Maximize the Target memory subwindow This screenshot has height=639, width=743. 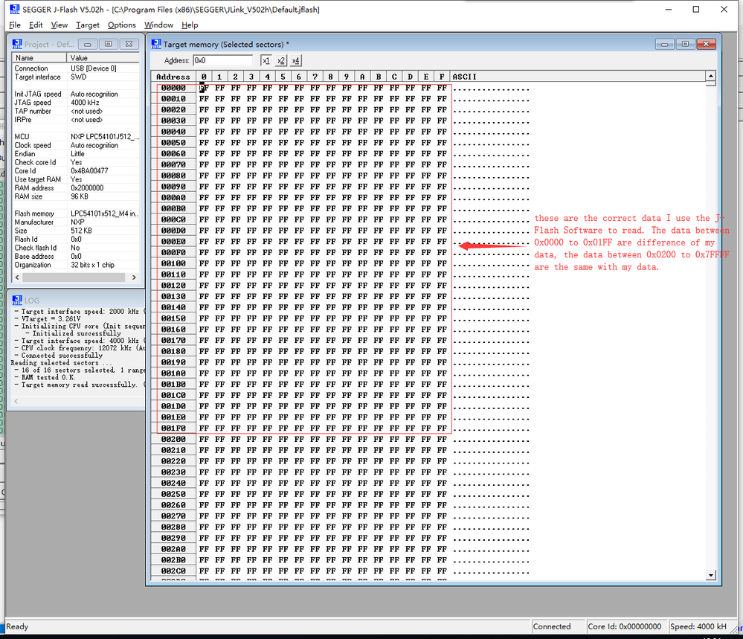coord(685,44)
